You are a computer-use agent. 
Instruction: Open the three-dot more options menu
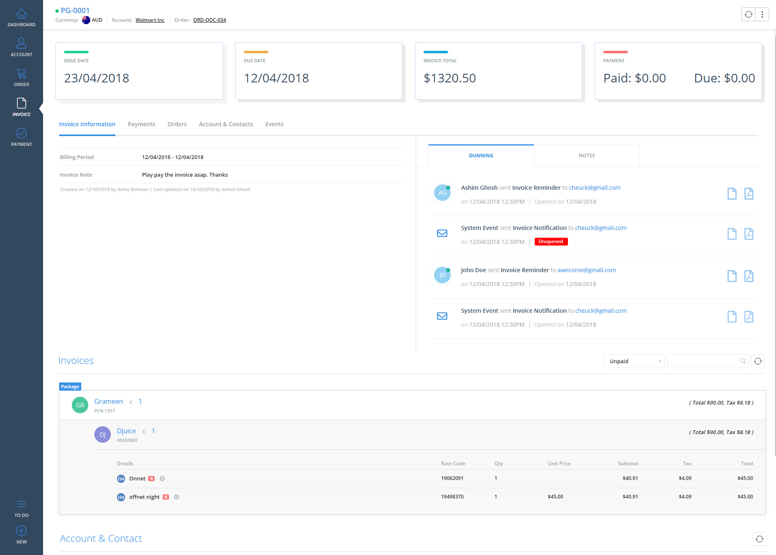point(762,15)
